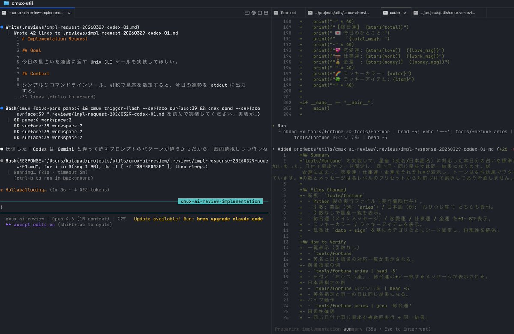The width and height of the screenshot is (514, 334).
Task: Close the codex tab
Action: [406, 13]
